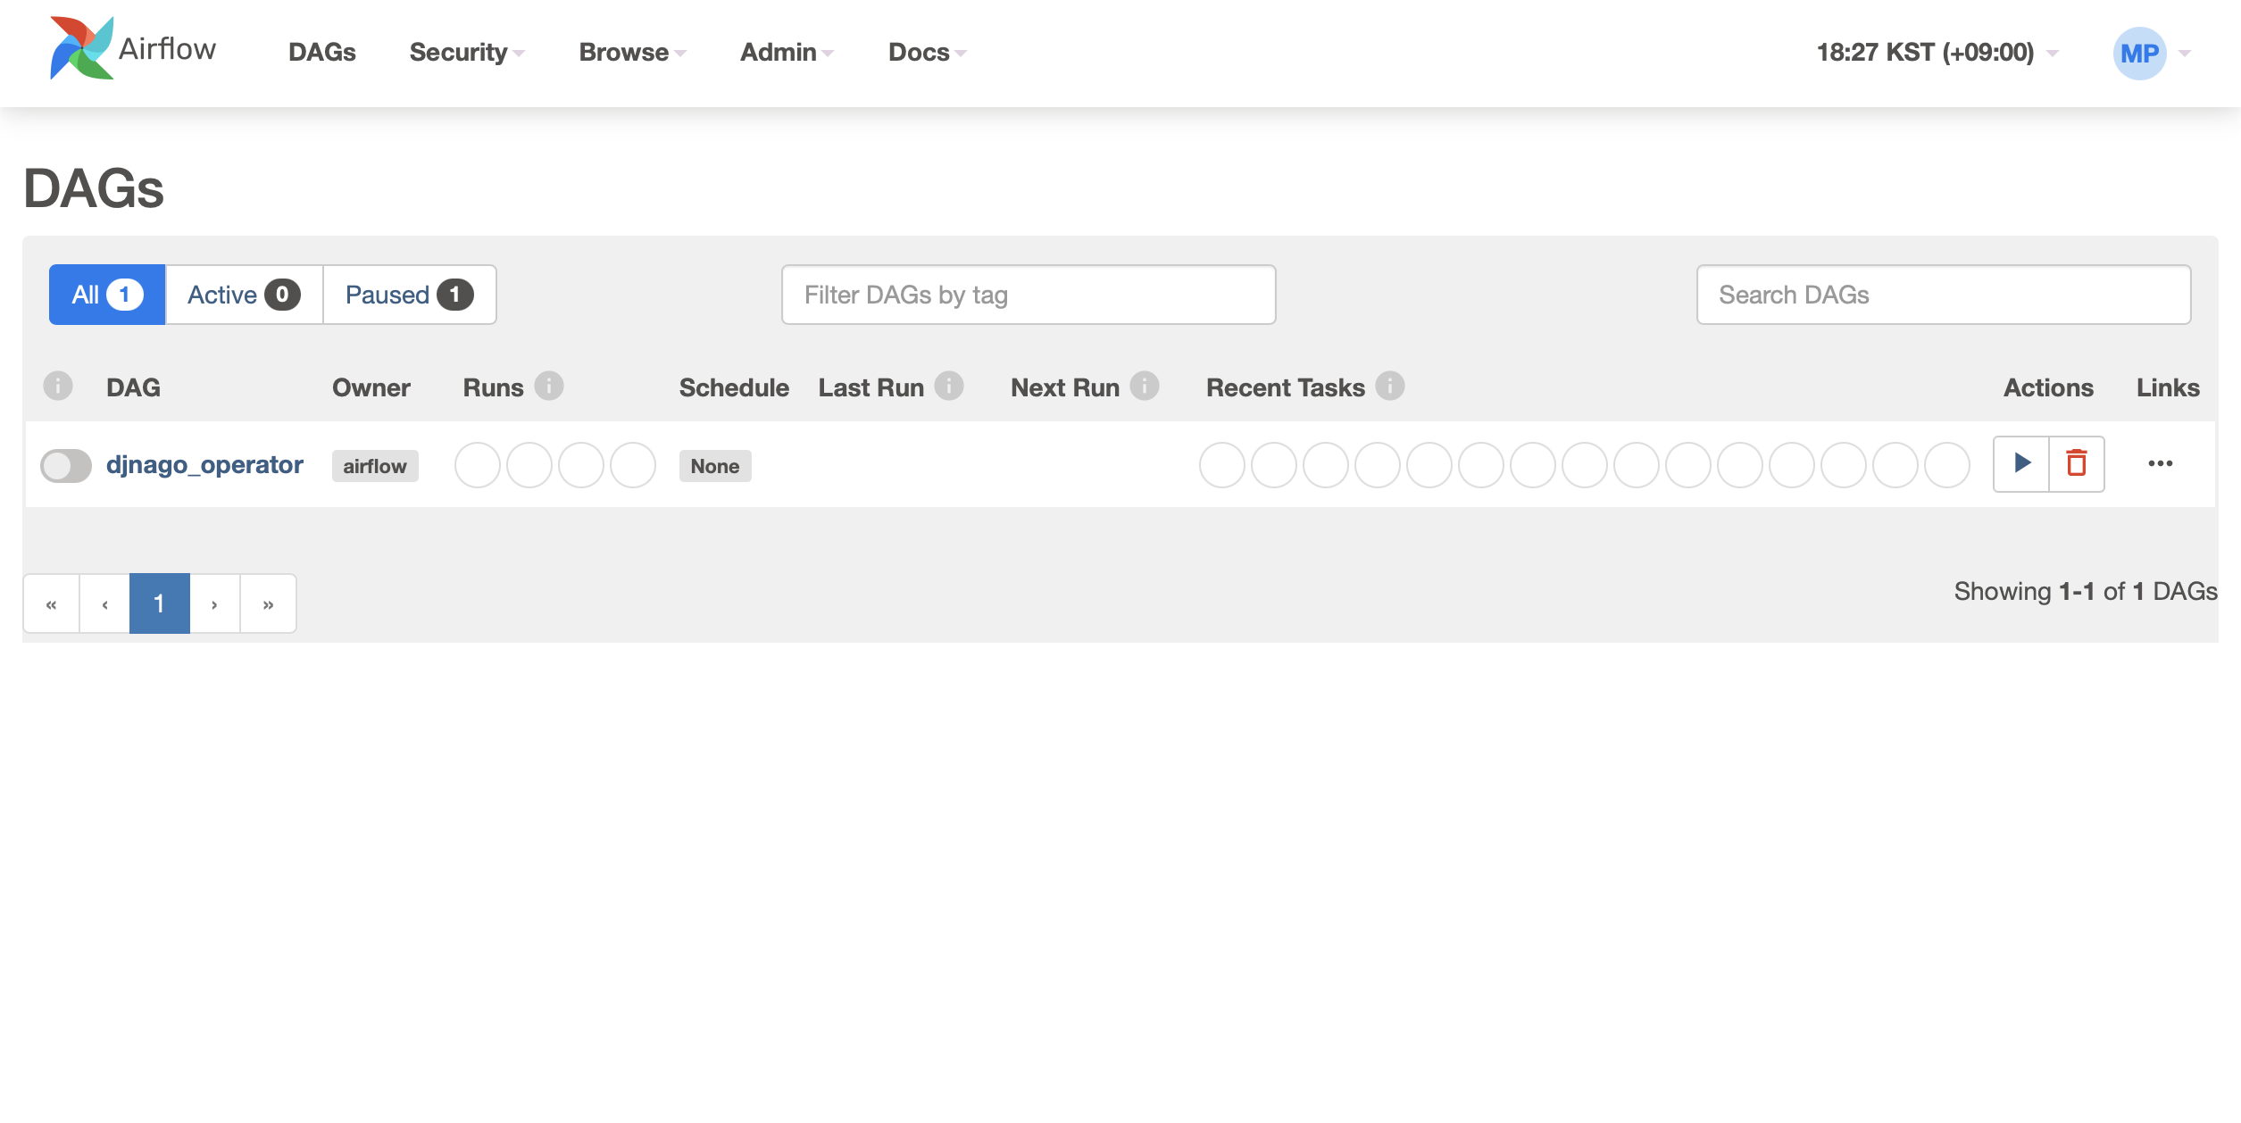The height and width of the screenshot is (1123, 2241).
Task: Open the three-dots Links menu for djnago_operator
Action: point(2162,463)
